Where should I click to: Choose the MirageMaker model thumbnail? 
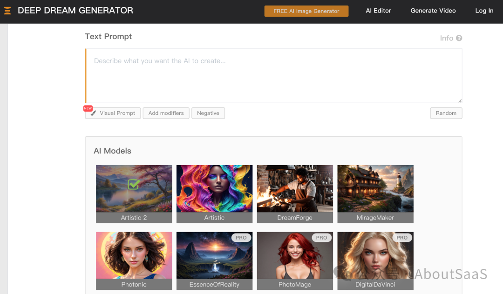(x=375, y=194)
